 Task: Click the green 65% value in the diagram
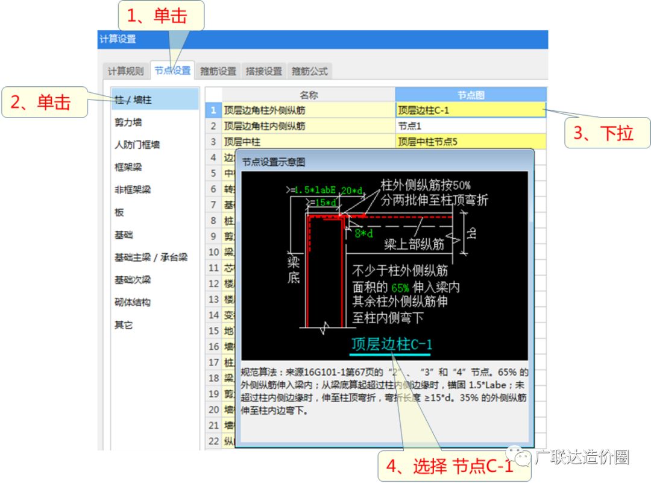pyautogui.click(x=400, y=288)
